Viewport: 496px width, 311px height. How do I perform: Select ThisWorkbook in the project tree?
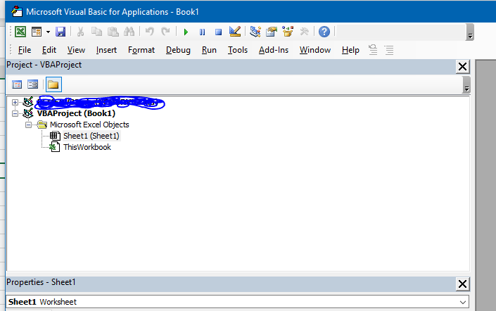click(x=87, y=148)
